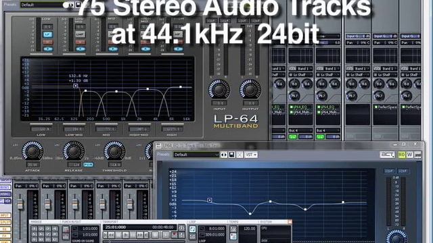
Task: Click the 132.8 Hz crossover node on the multiband graph
Action: 75,86
